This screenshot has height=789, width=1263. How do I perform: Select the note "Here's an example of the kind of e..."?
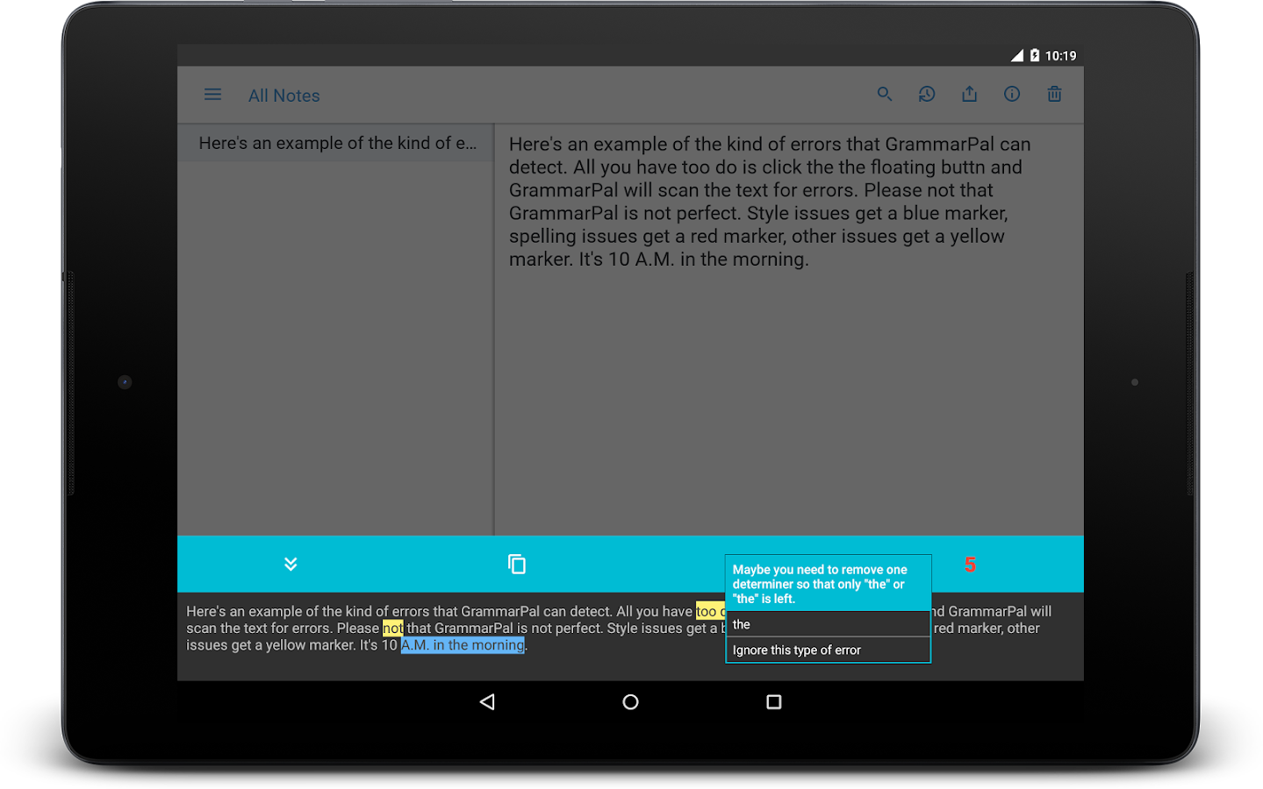pos(336,143)
